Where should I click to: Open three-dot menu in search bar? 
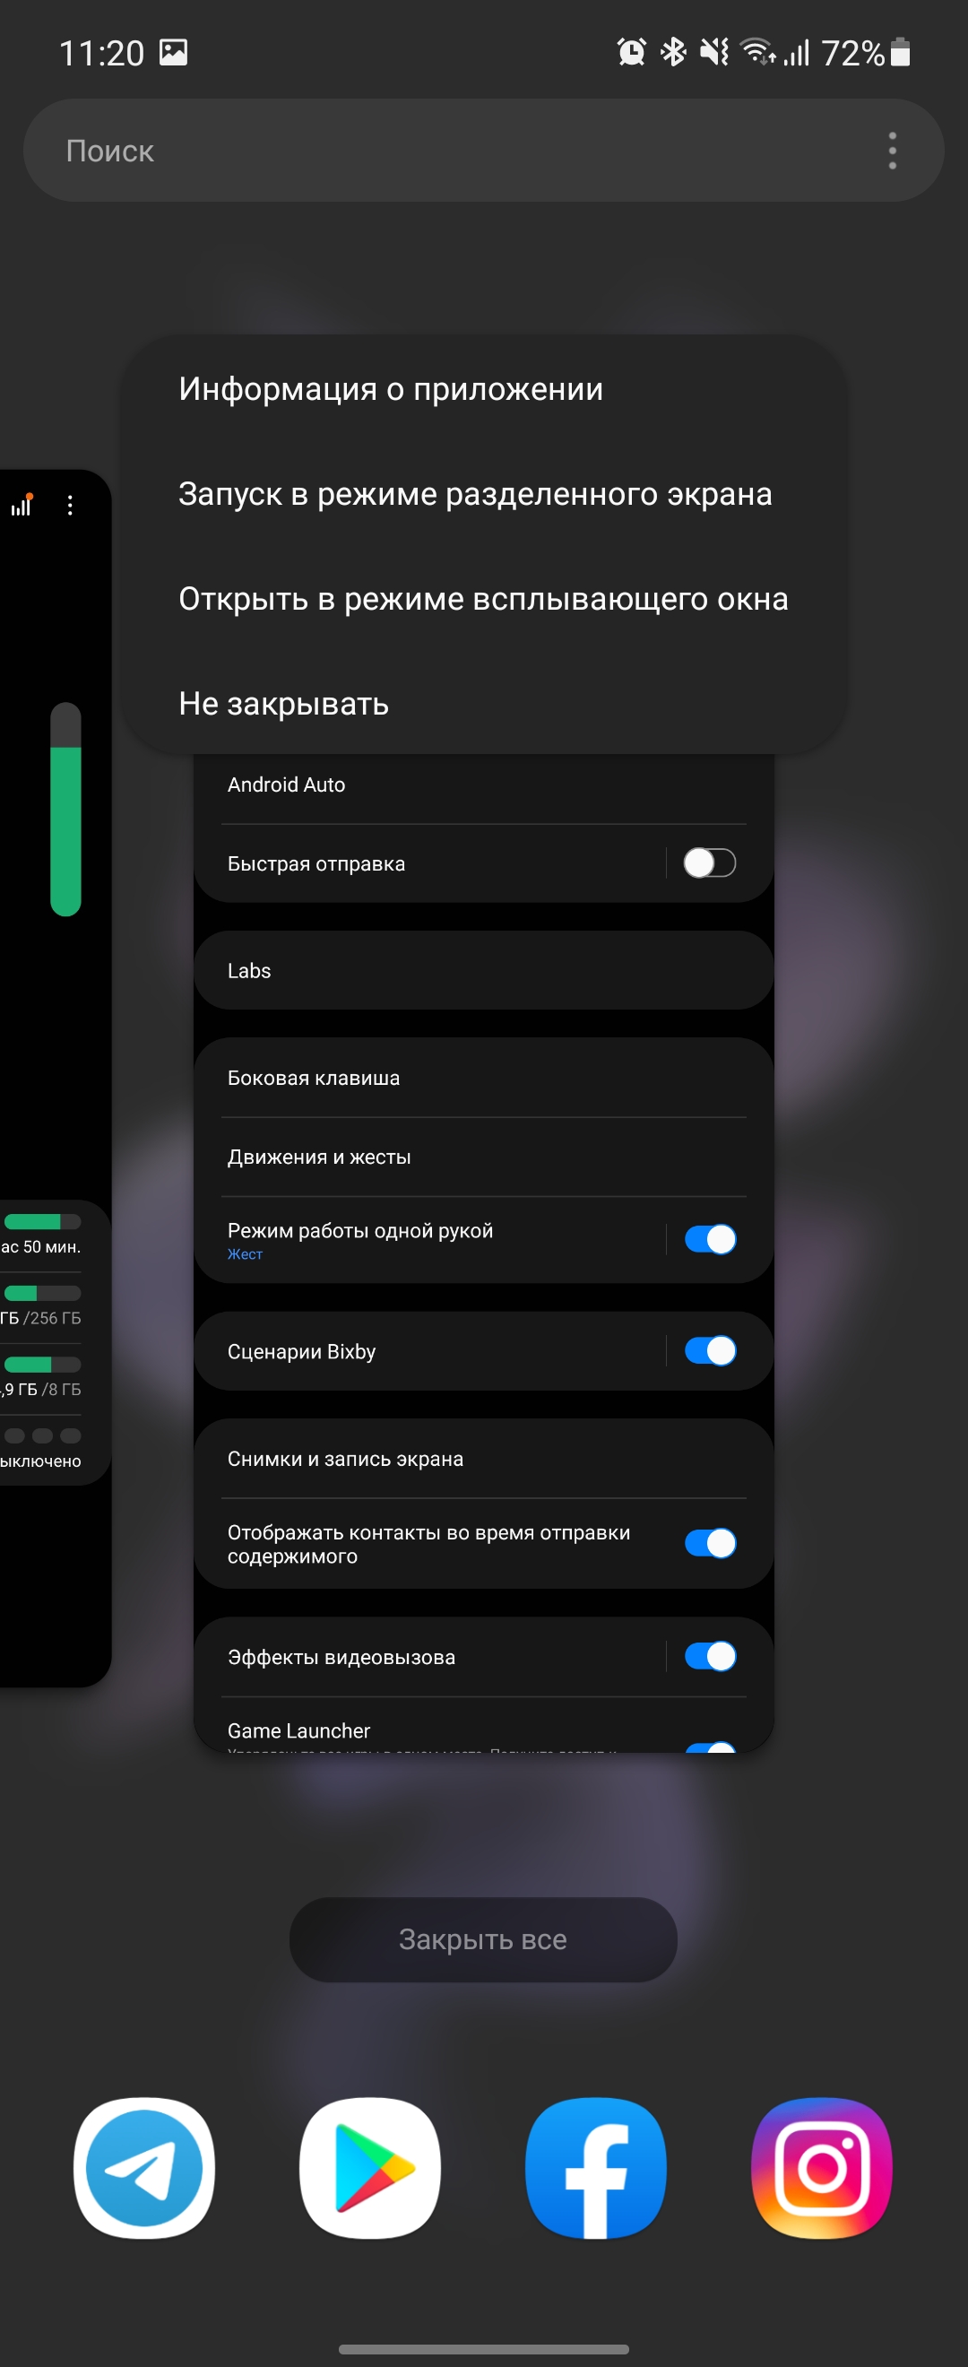point(892,151)
